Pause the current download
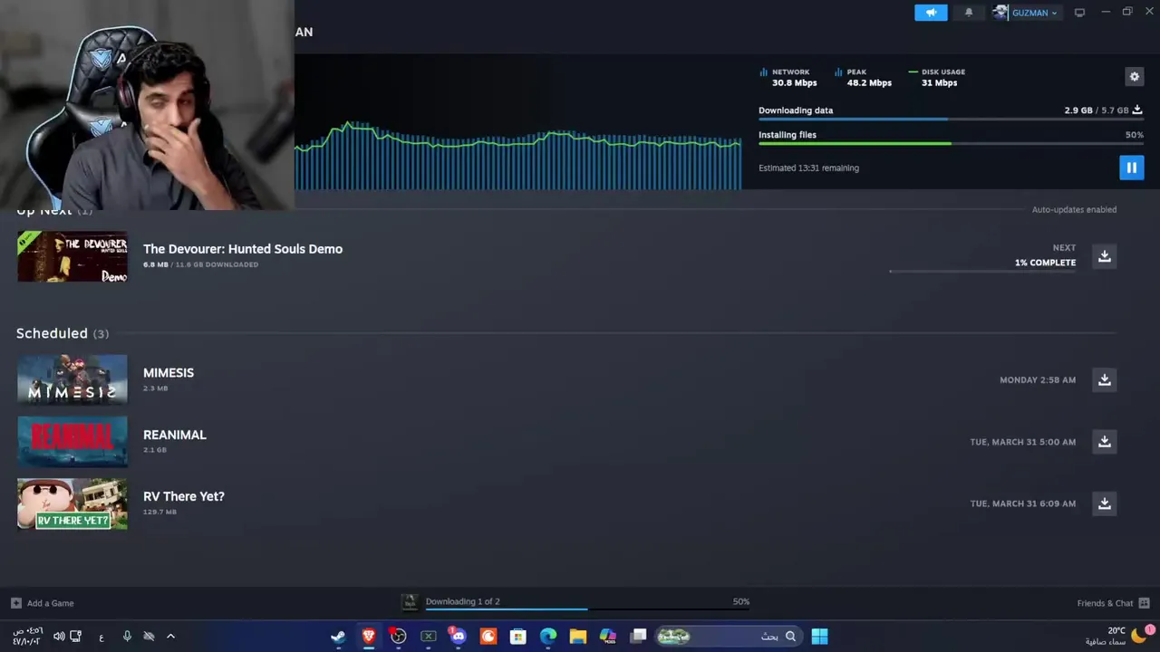Viewport: 1160px width, 652px height. click(1131, 168)
